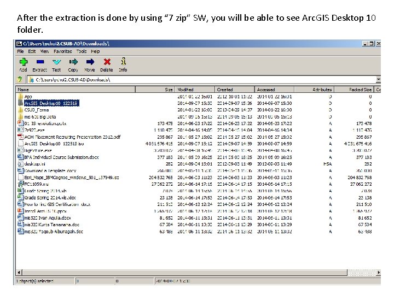Select the Install ArcGIS 10.pptx icon
The image size is (394, 295).
pos(21,211)
